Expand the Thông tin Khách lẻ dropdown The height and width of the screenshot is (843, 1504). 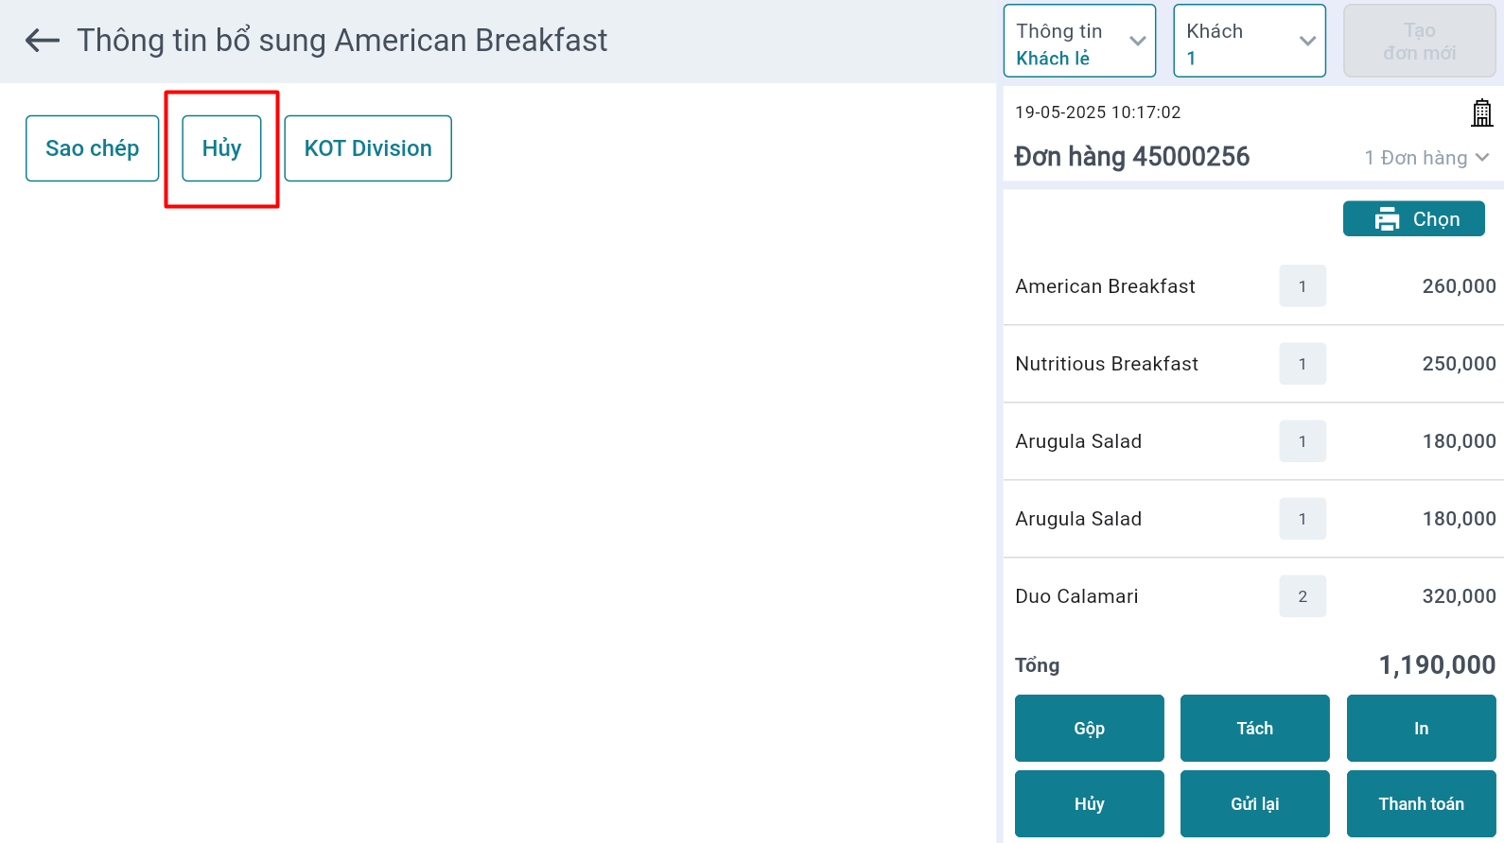tap(1079, 42)
